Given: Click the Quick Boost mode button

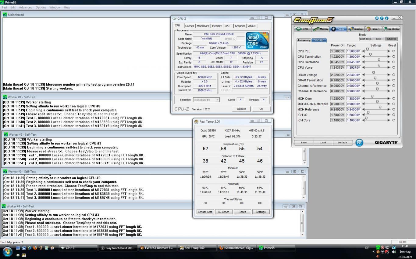Looking at the screenshot, I should (x=365, y=39).
